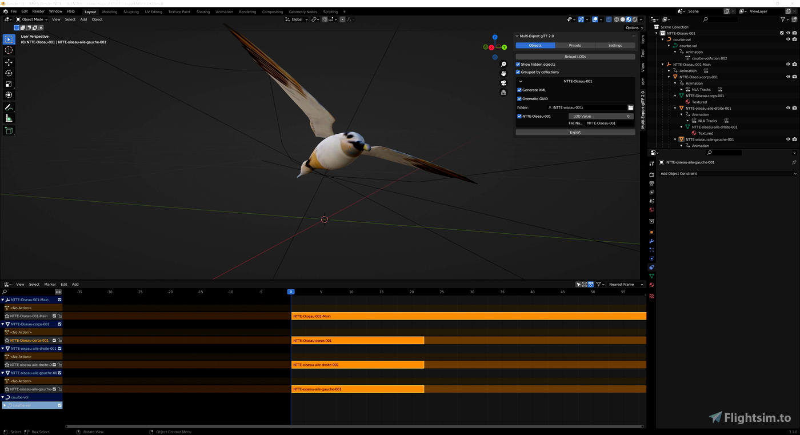Switch to wireframe viewport shading
This screenshot has height=435, width=800.
(617, 19)
